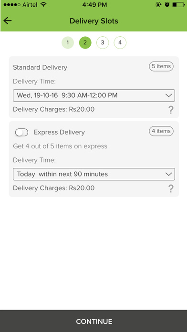Open the Today within 90 minutes selector
The image size is (187, 332).
click(x=94, y=174)
